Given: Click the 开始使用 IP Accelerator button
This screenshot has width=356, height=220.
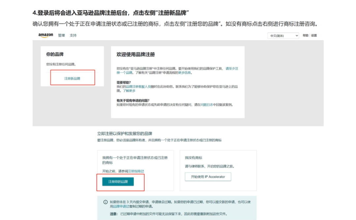Looking at the screenshot, I should 208,177.
